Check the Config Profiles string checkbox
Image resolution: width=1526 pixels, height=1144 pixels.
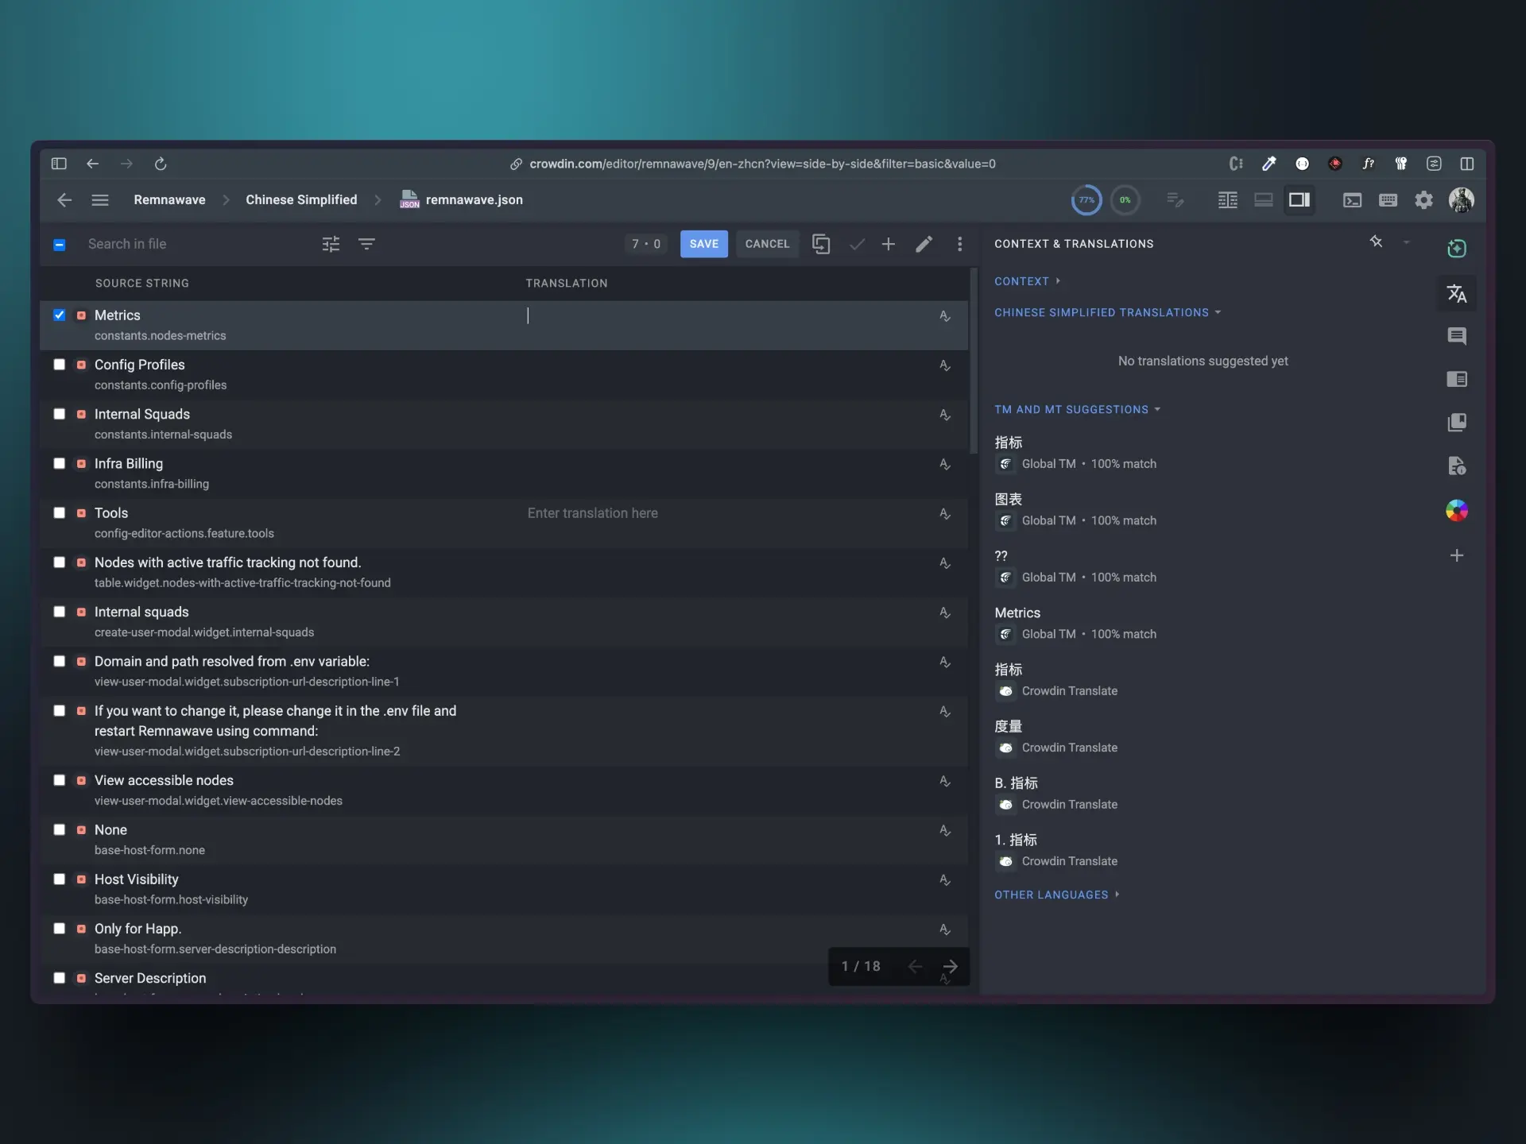[x=60, y=365]
